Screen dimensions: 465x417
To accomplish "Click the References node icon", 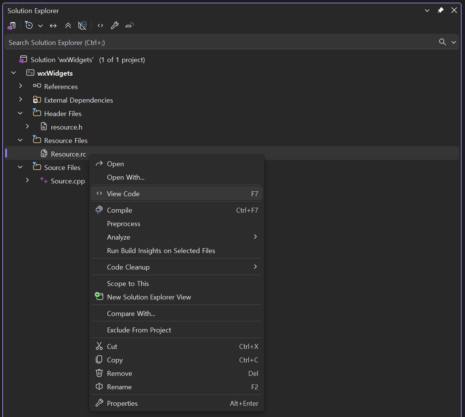I will point(37,86).
